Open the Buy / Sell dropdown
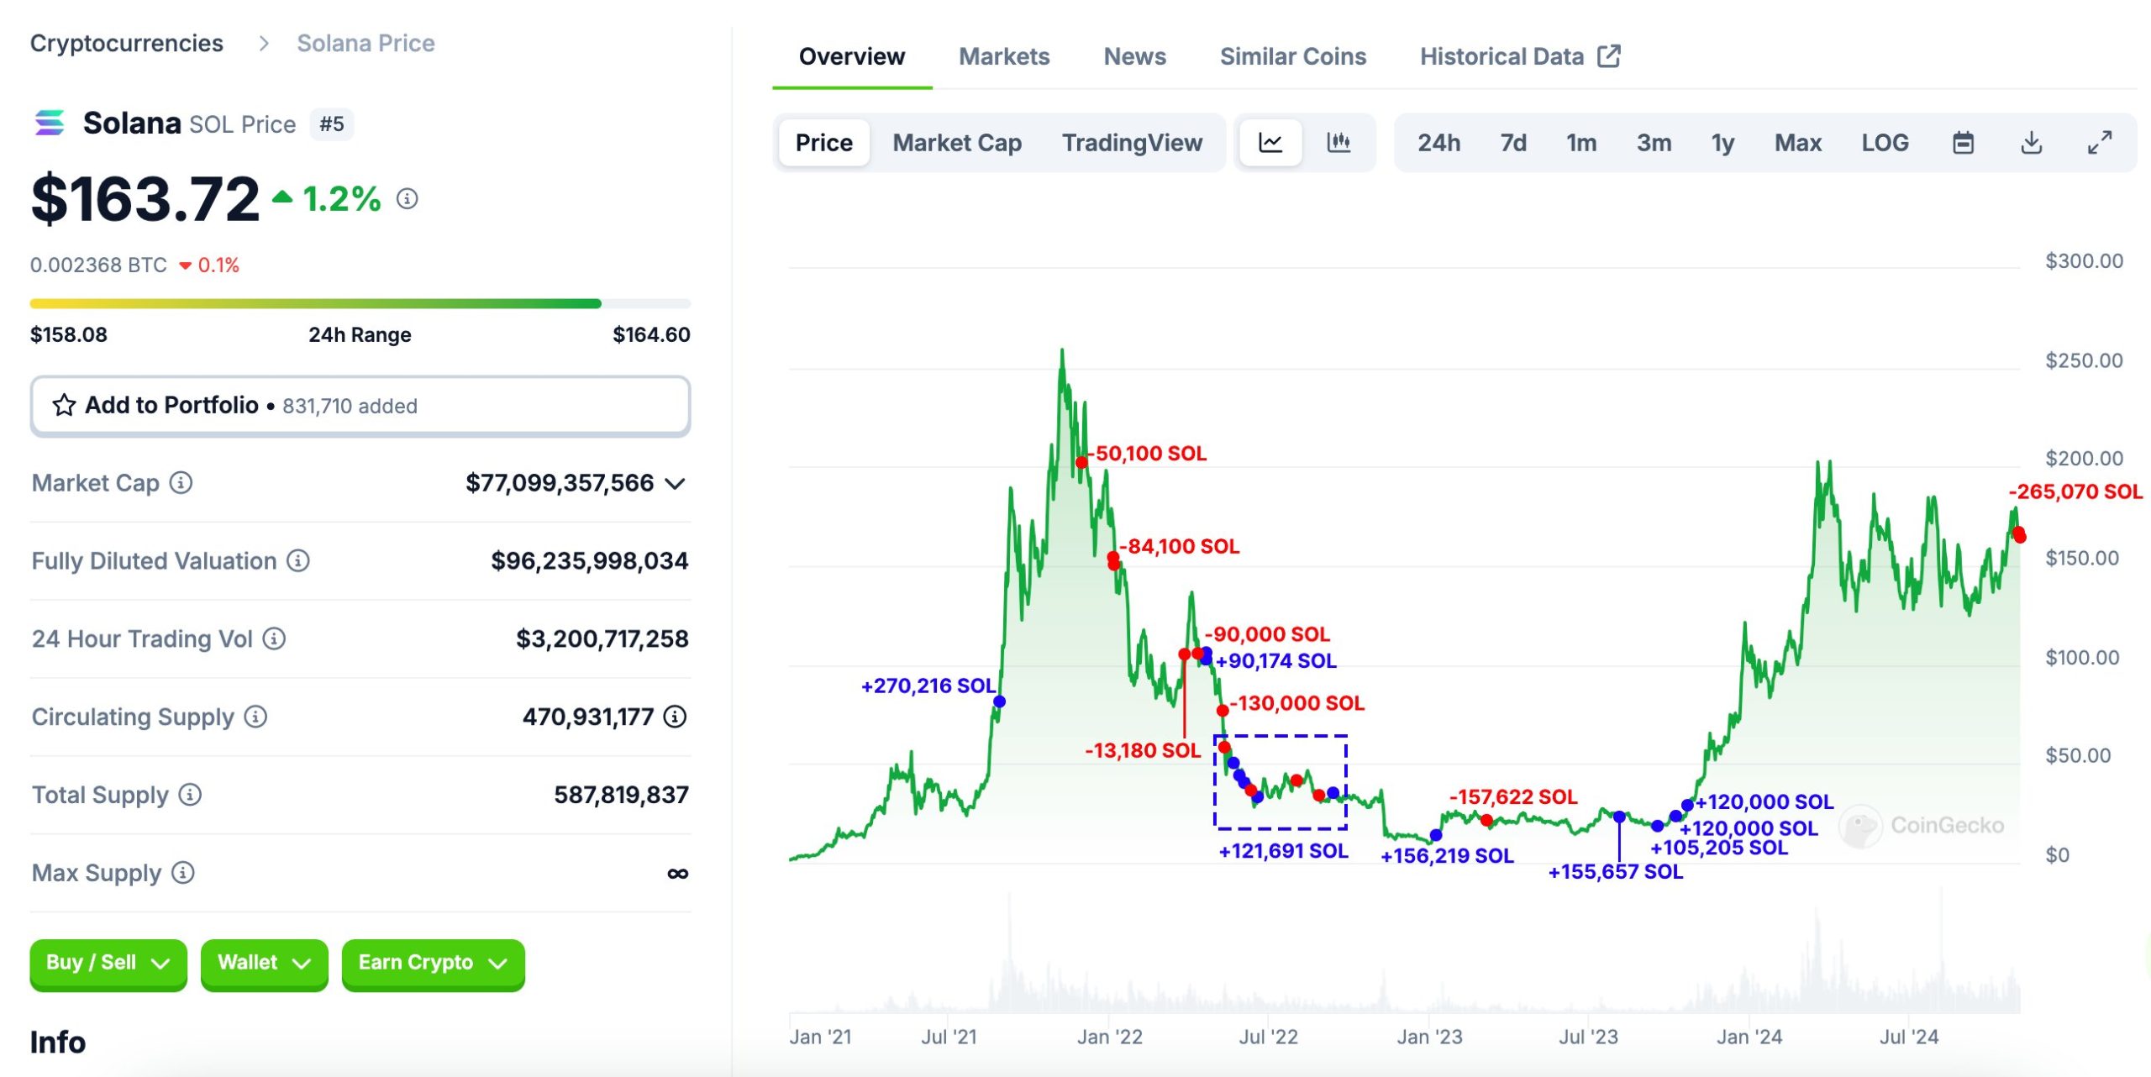The image size is (2151, 1077). 108,963
